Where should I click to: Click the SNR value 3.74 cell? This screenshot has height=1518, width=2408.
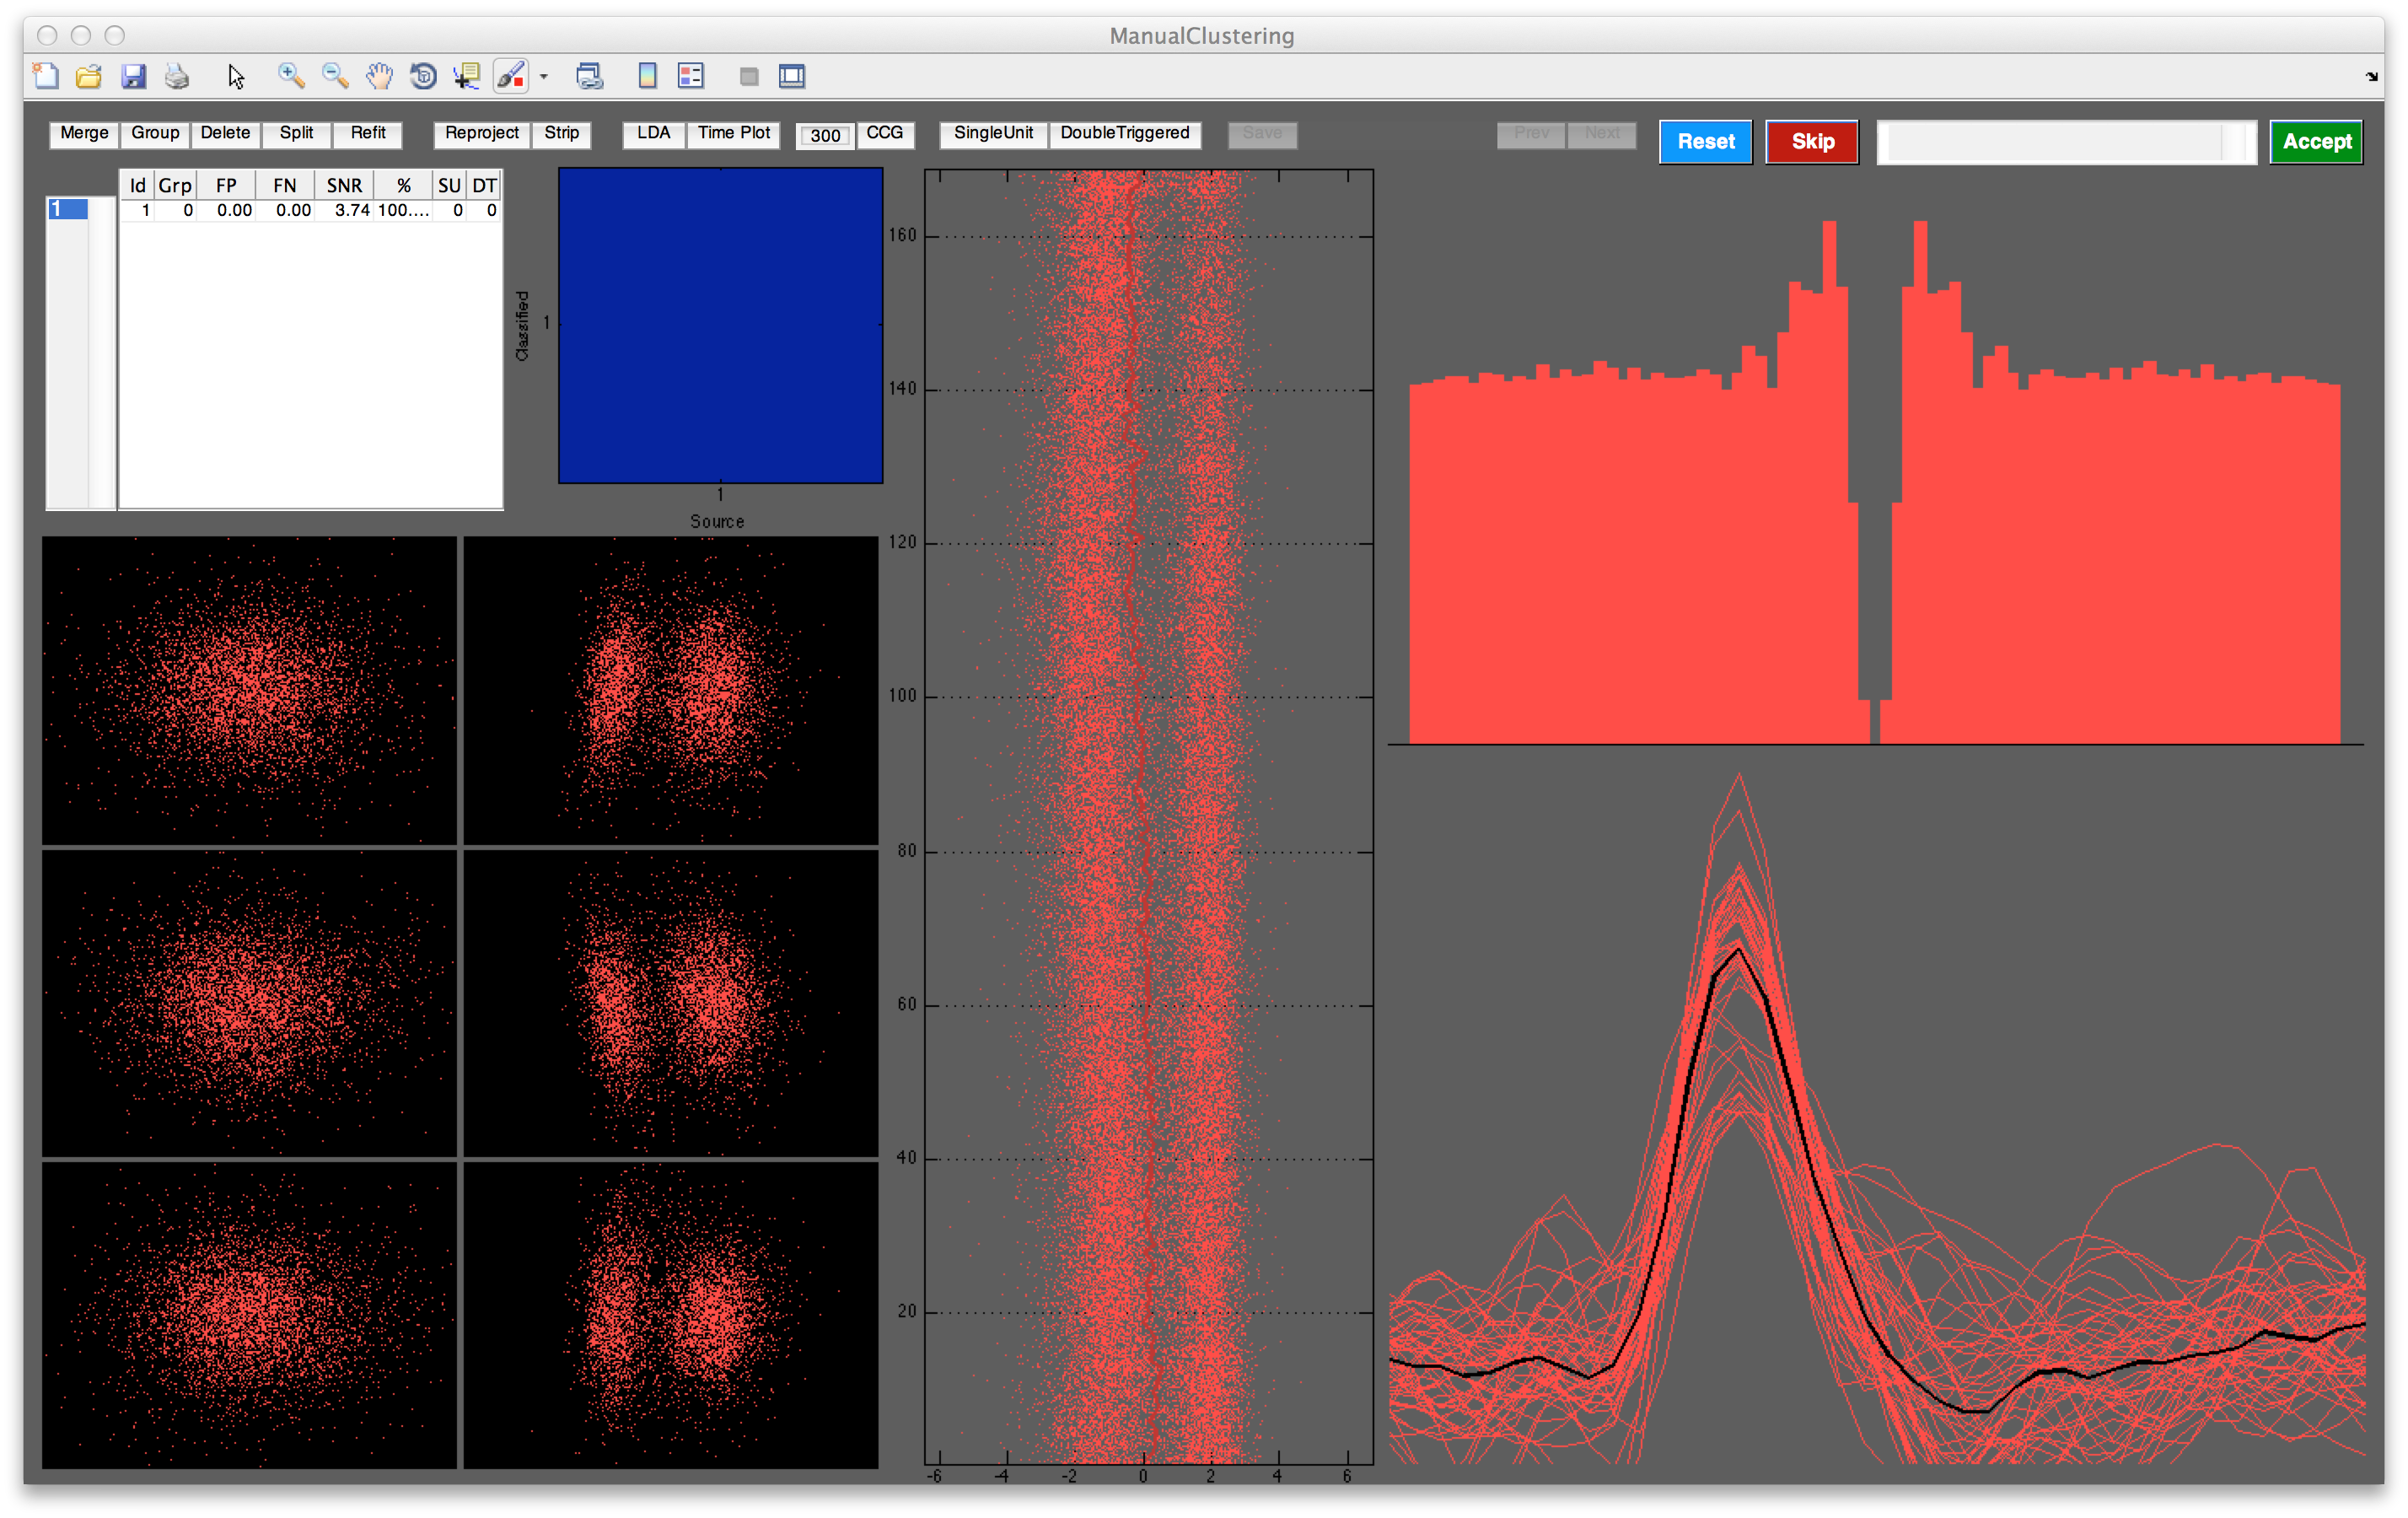[x=345, y=211]
